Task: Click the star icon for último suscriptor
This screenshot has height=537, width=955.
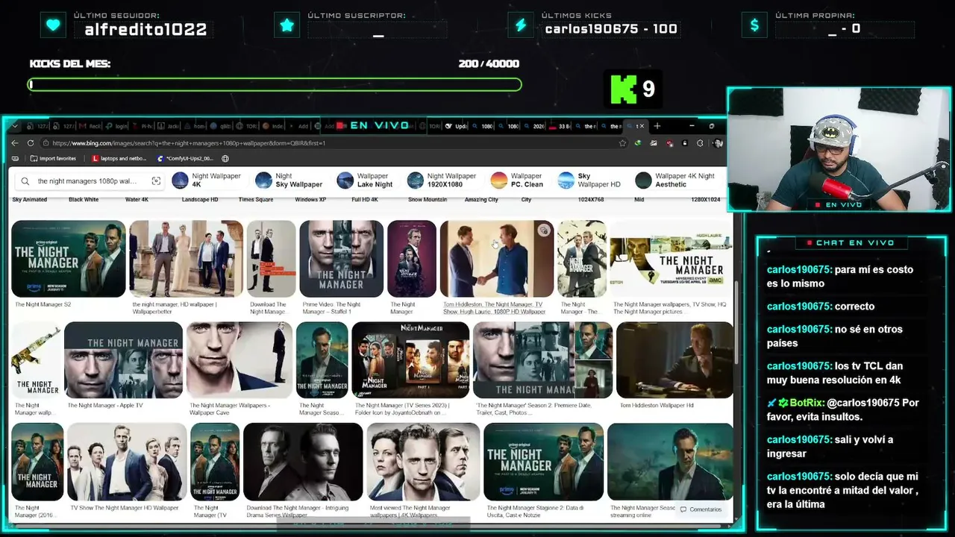Action: tap(287, 25)
